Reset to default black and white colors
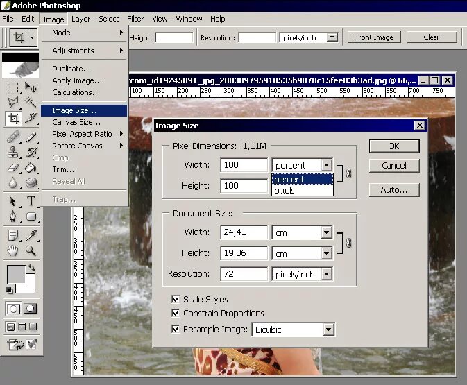The width and height of the screenshot is (467, 385). pyautogui.click(x=9, y=290)
